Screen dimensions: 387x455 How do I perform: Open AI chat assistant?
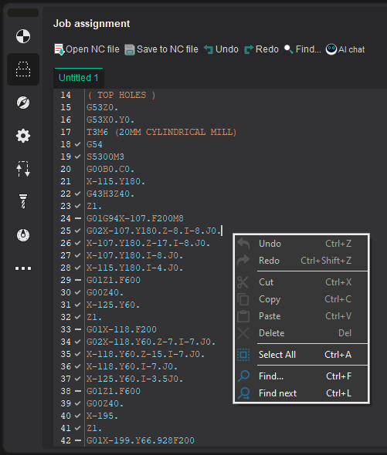point(345,49)
